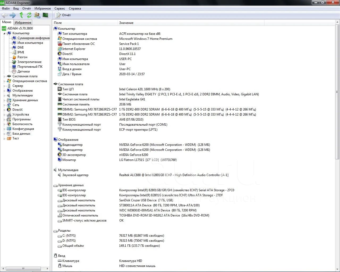The height and width of the screenshot is (272, 340).
Task: Select the Разгон tree item
Action: click(x=22, y=57)
